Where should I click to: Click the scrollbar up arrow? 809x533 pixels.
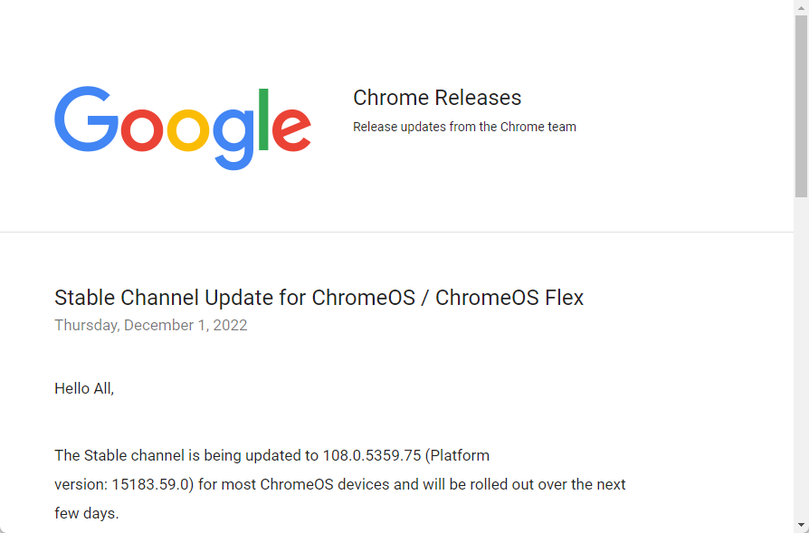pyautogui.click(x=800, y=9)
